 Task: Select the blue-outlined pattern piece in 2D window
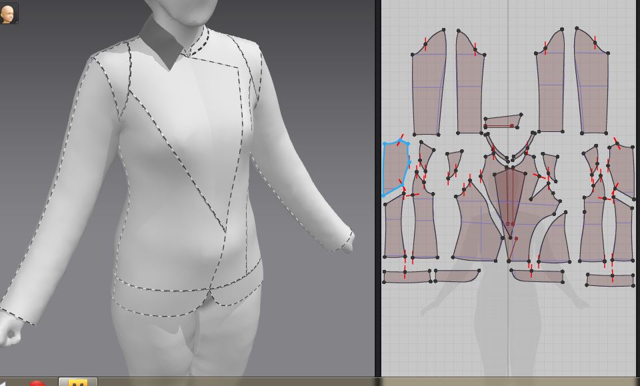(x=396, y=168)
